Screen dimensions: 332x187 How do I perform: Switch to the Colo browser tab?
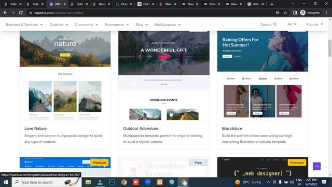(x=146, y=4)
